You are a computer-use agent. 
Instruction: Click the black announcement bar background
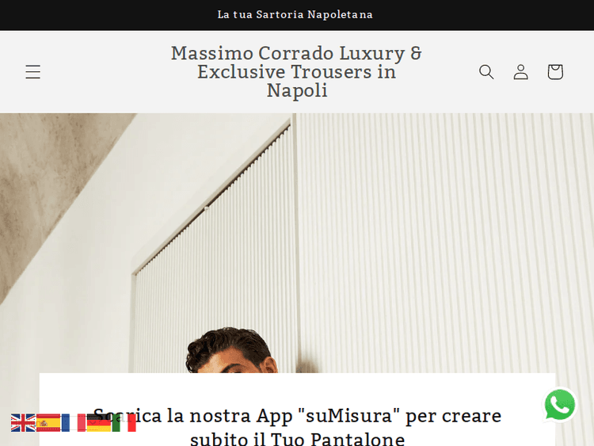[113, 15]
